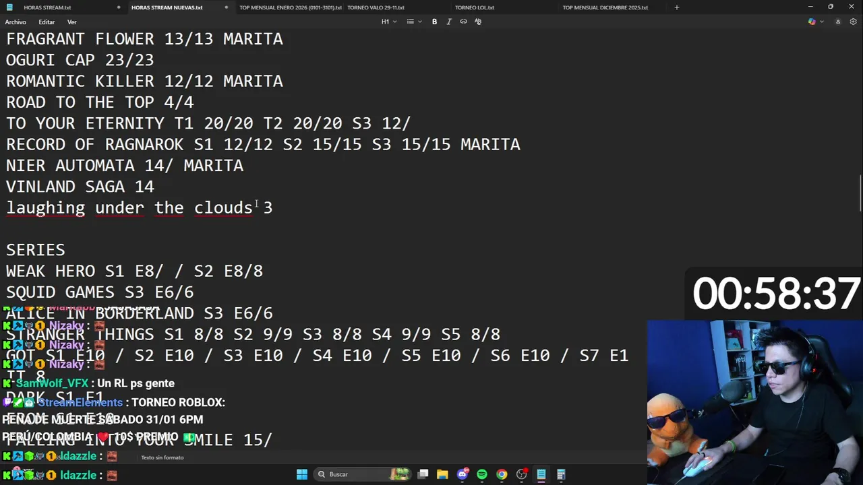
Task: Click the line 'ROMANTIC KILLER 12/12 MARITA'
Action: point(144,81)
